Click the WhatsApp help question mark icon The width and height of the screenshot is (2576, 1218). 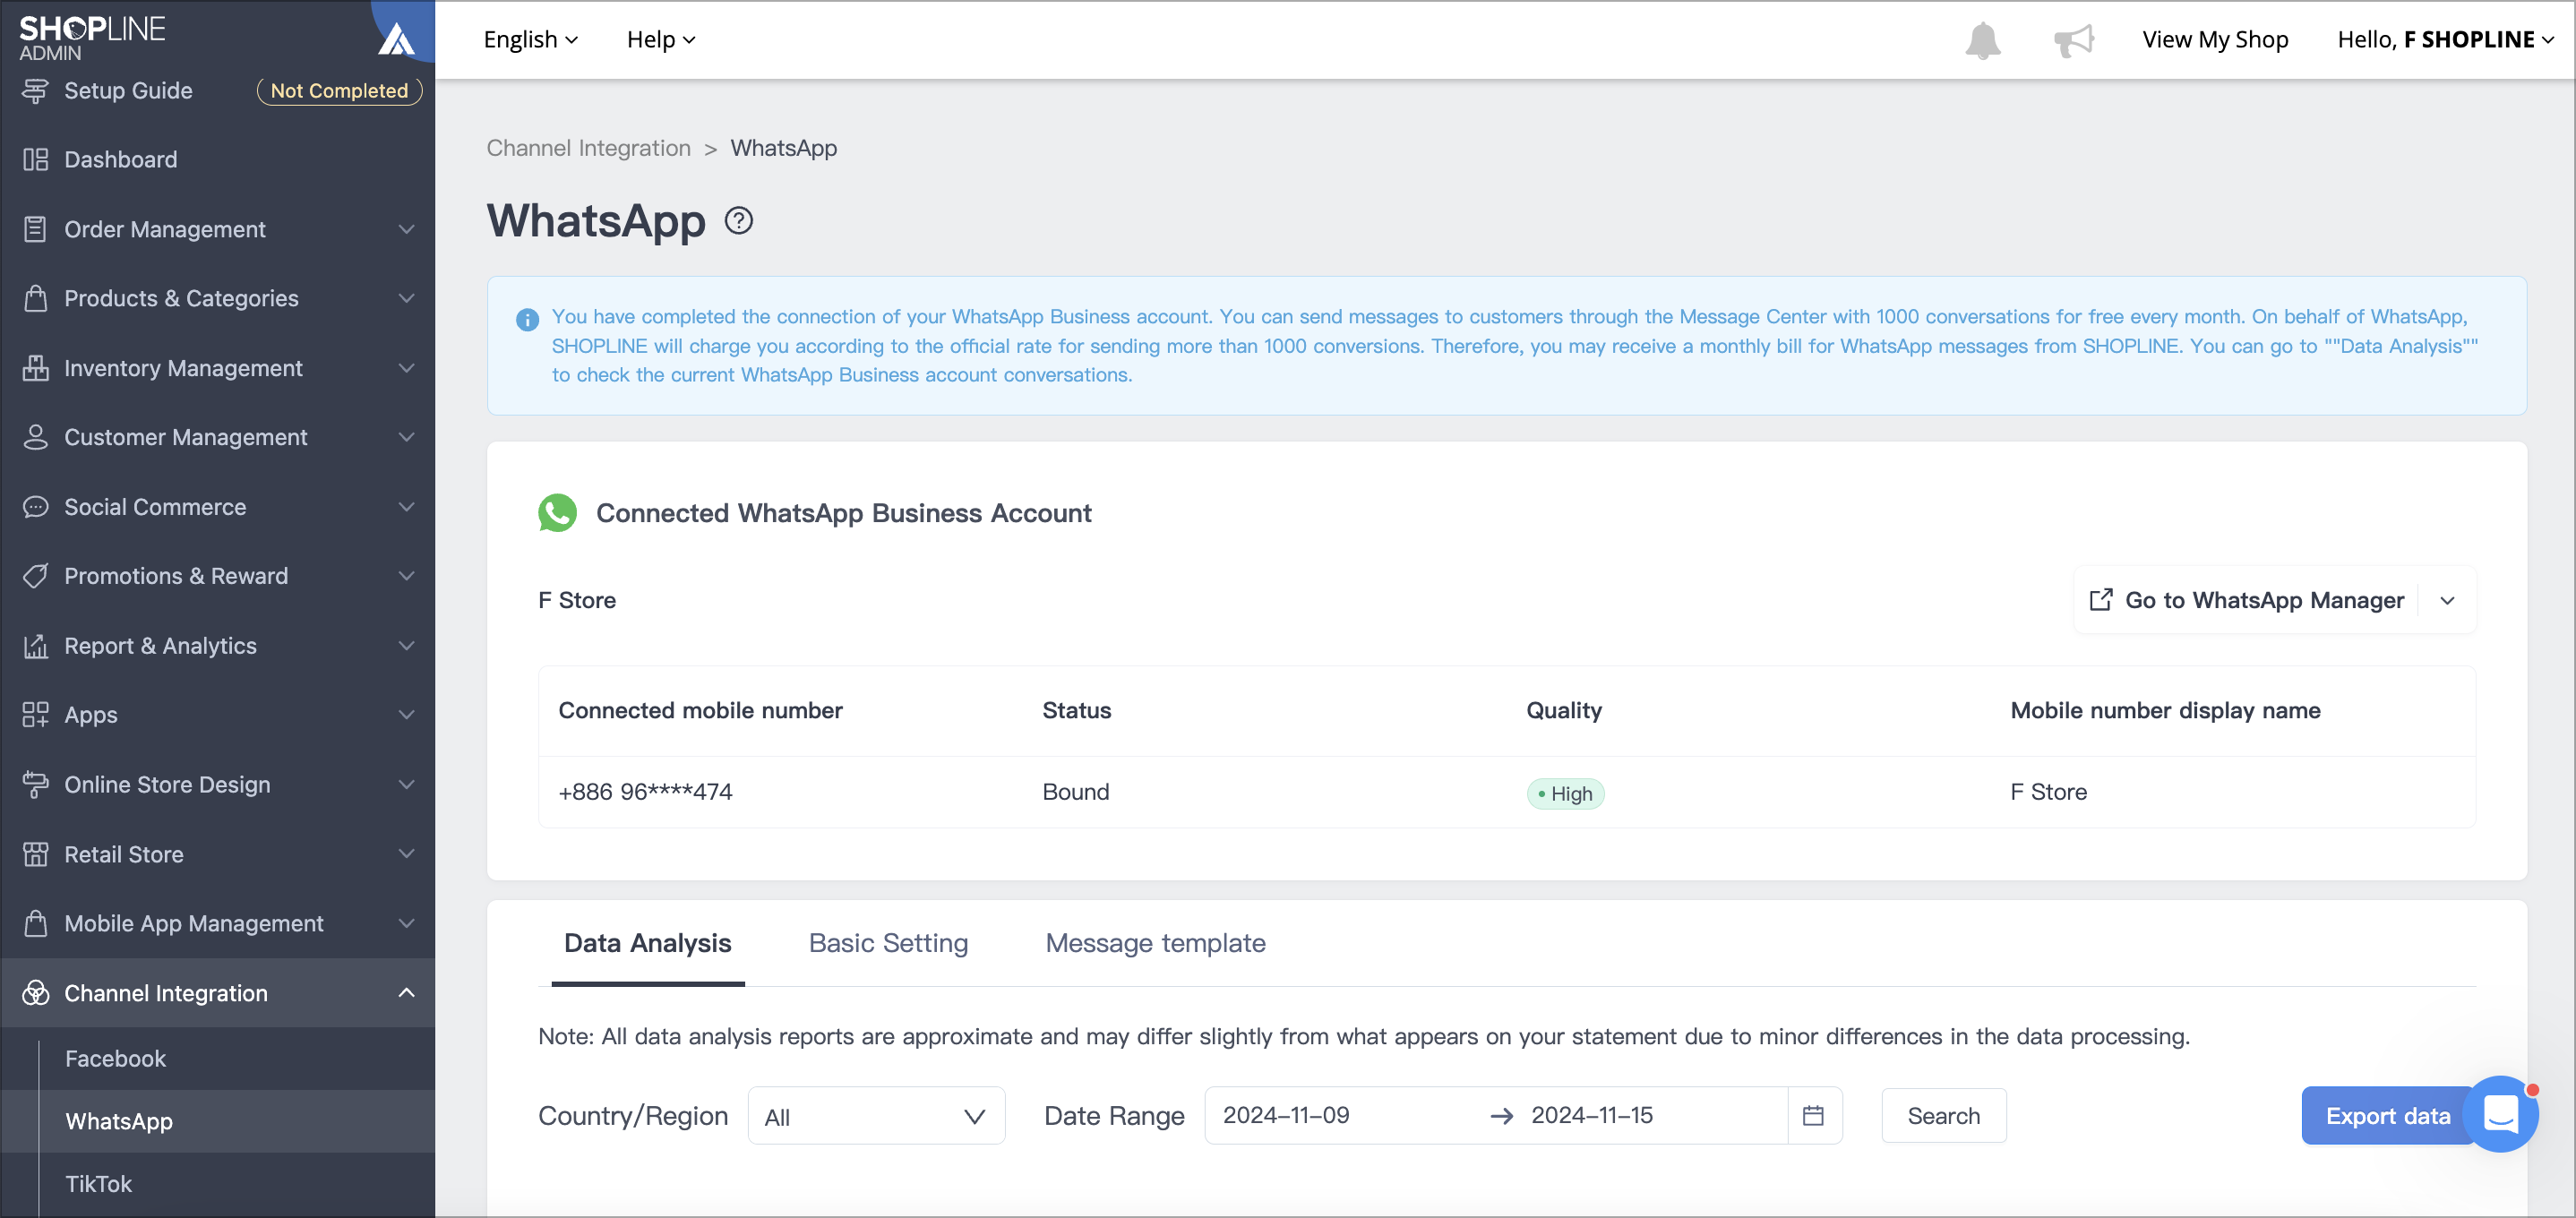pos(739,220)
